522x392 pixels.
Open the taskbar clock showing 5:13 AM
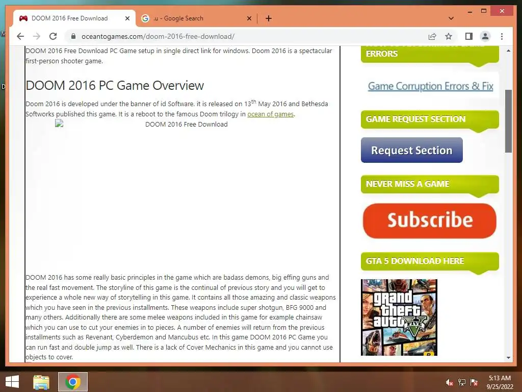tap(500, 382)
